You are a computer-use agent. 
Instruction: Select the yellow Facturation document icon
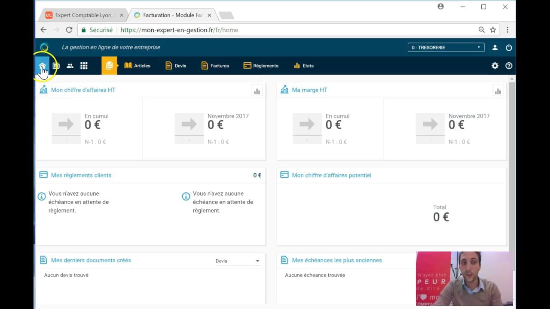tap(110, 65)
